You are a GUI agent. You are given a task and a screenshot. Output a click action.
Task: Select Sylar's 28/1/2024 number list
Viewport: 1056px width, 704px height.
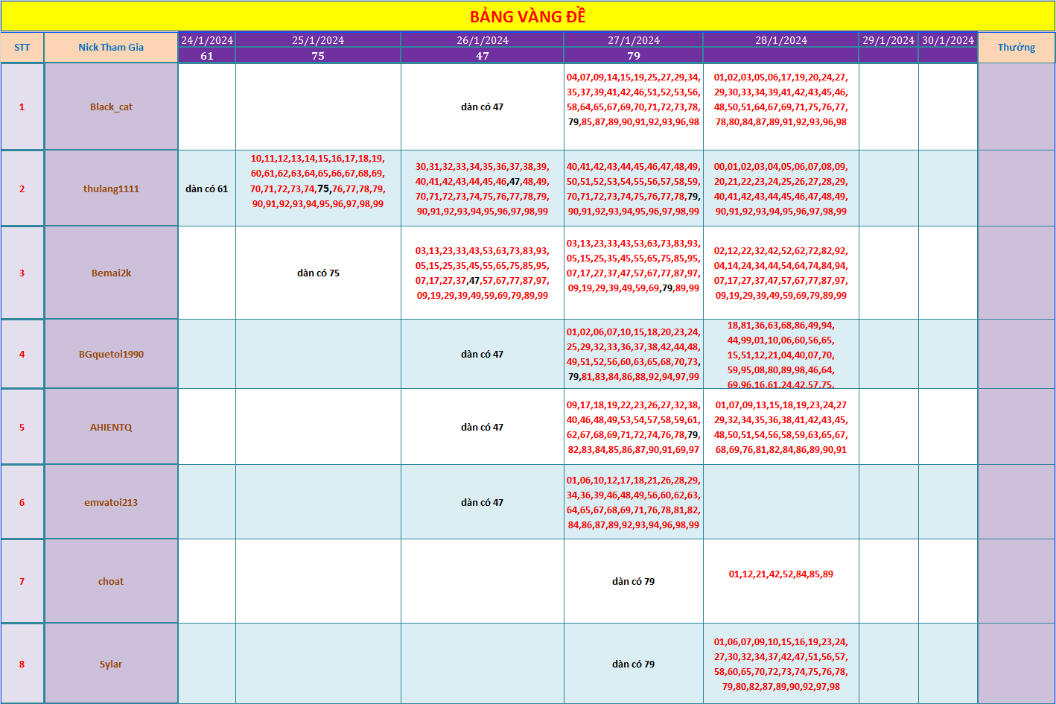pos(780,664)
